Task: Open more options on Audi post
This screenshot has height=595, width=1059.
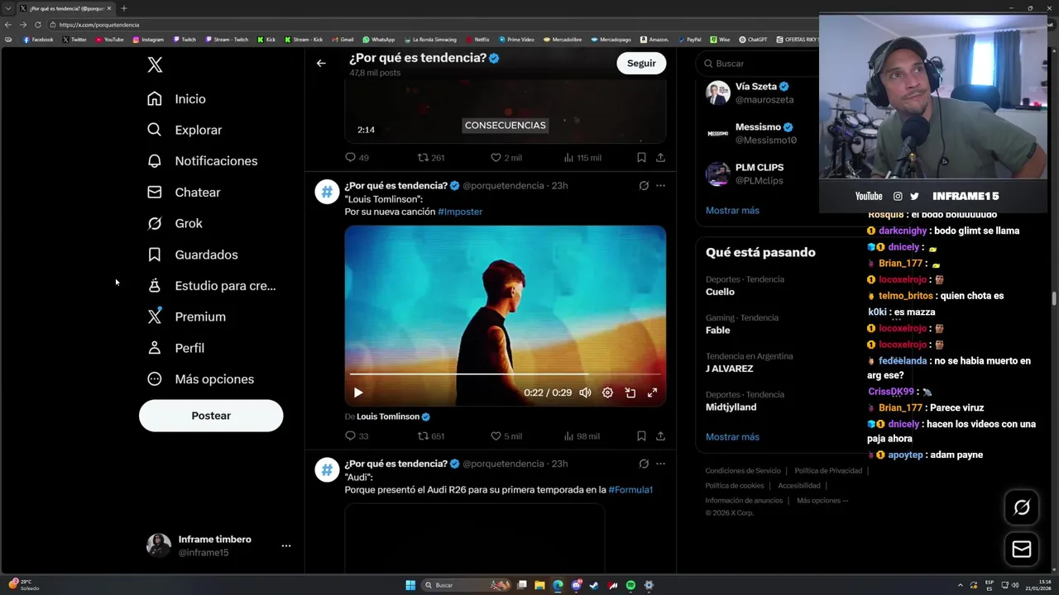Action: [x=660, y=464]
